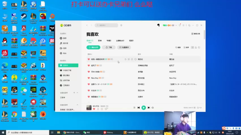This screenshot has height=135, width=241.
Task: Download the currently playing song
Action: 98,109
